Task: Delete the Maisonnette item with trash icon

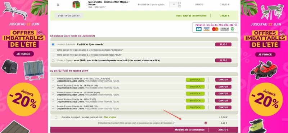Action: point(58,5)
